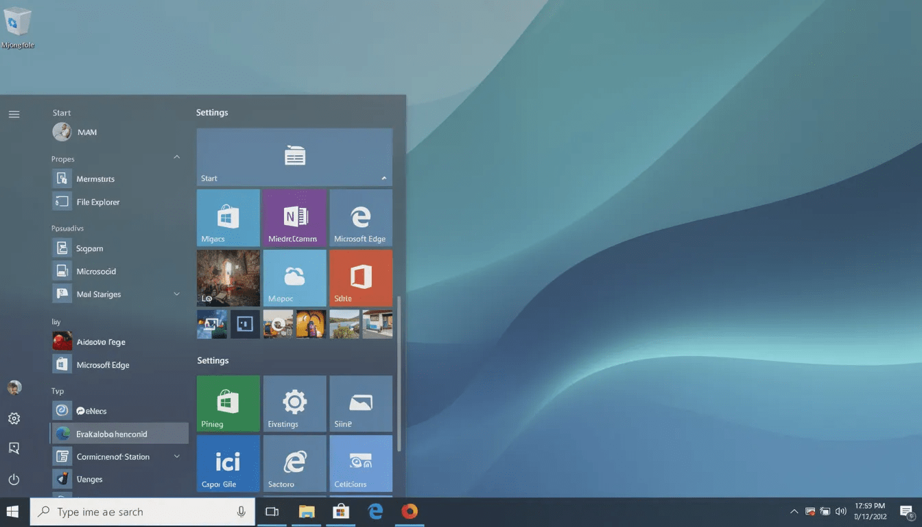Click the Windows Start button

pyautogui.click(x=12, y=512)
